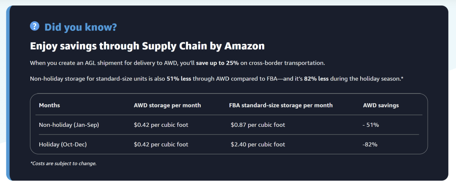Image resolution: width=456 pixels, height=186 pixels.
Task: Select the 'Months' column header
Action: (x=49, y=105)
